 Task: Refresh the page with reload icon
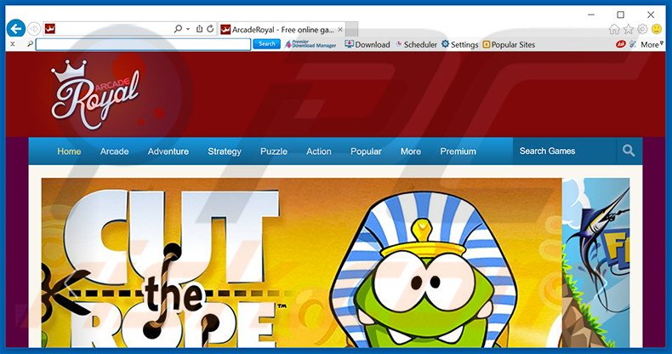click(210, 29)
